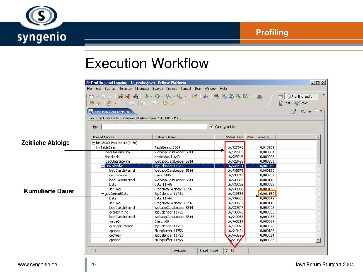
Task: Collapse the getCurrentDate tree node
Action: (102, 194)
